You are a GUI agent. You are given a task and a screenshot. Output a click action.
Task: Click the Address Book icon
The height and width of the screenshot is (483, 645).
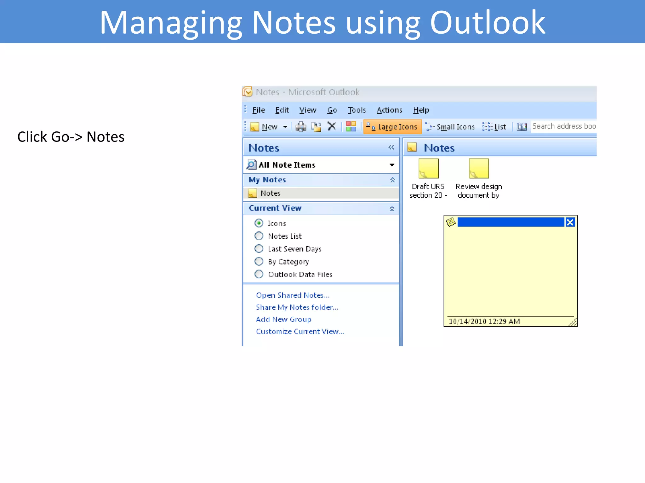[x=522, y=127]
